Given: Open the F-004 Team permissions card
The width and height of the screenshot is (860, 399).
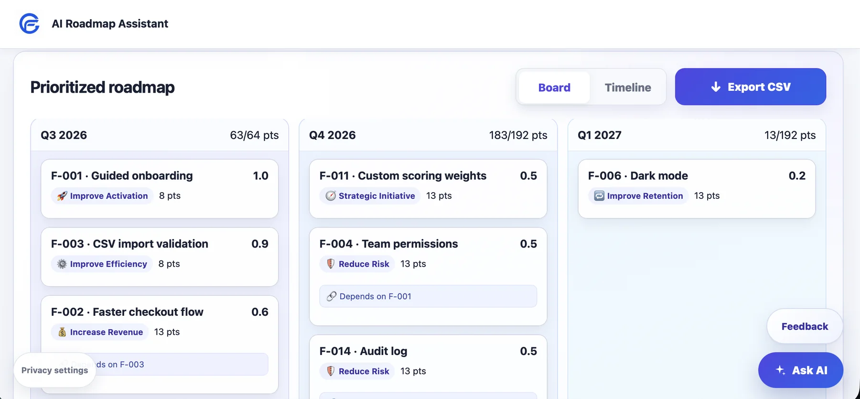Looking at the screenshot, I should 428,277.
